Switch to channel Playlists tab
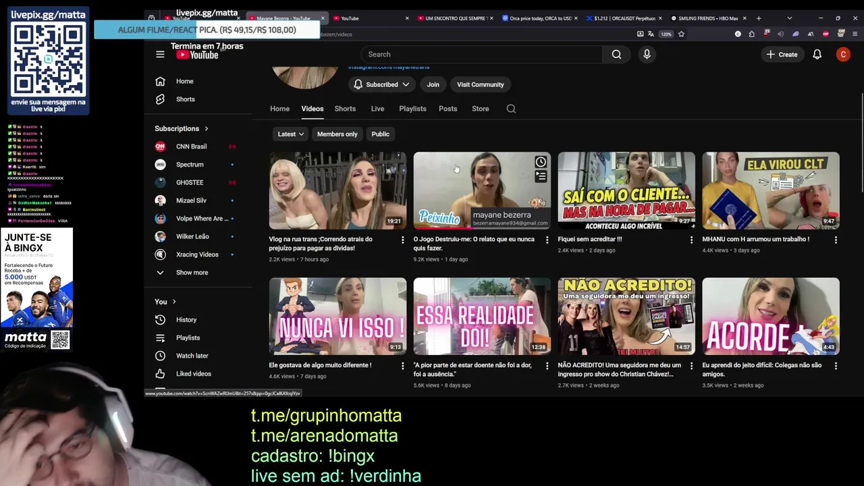 pos(412,109)
